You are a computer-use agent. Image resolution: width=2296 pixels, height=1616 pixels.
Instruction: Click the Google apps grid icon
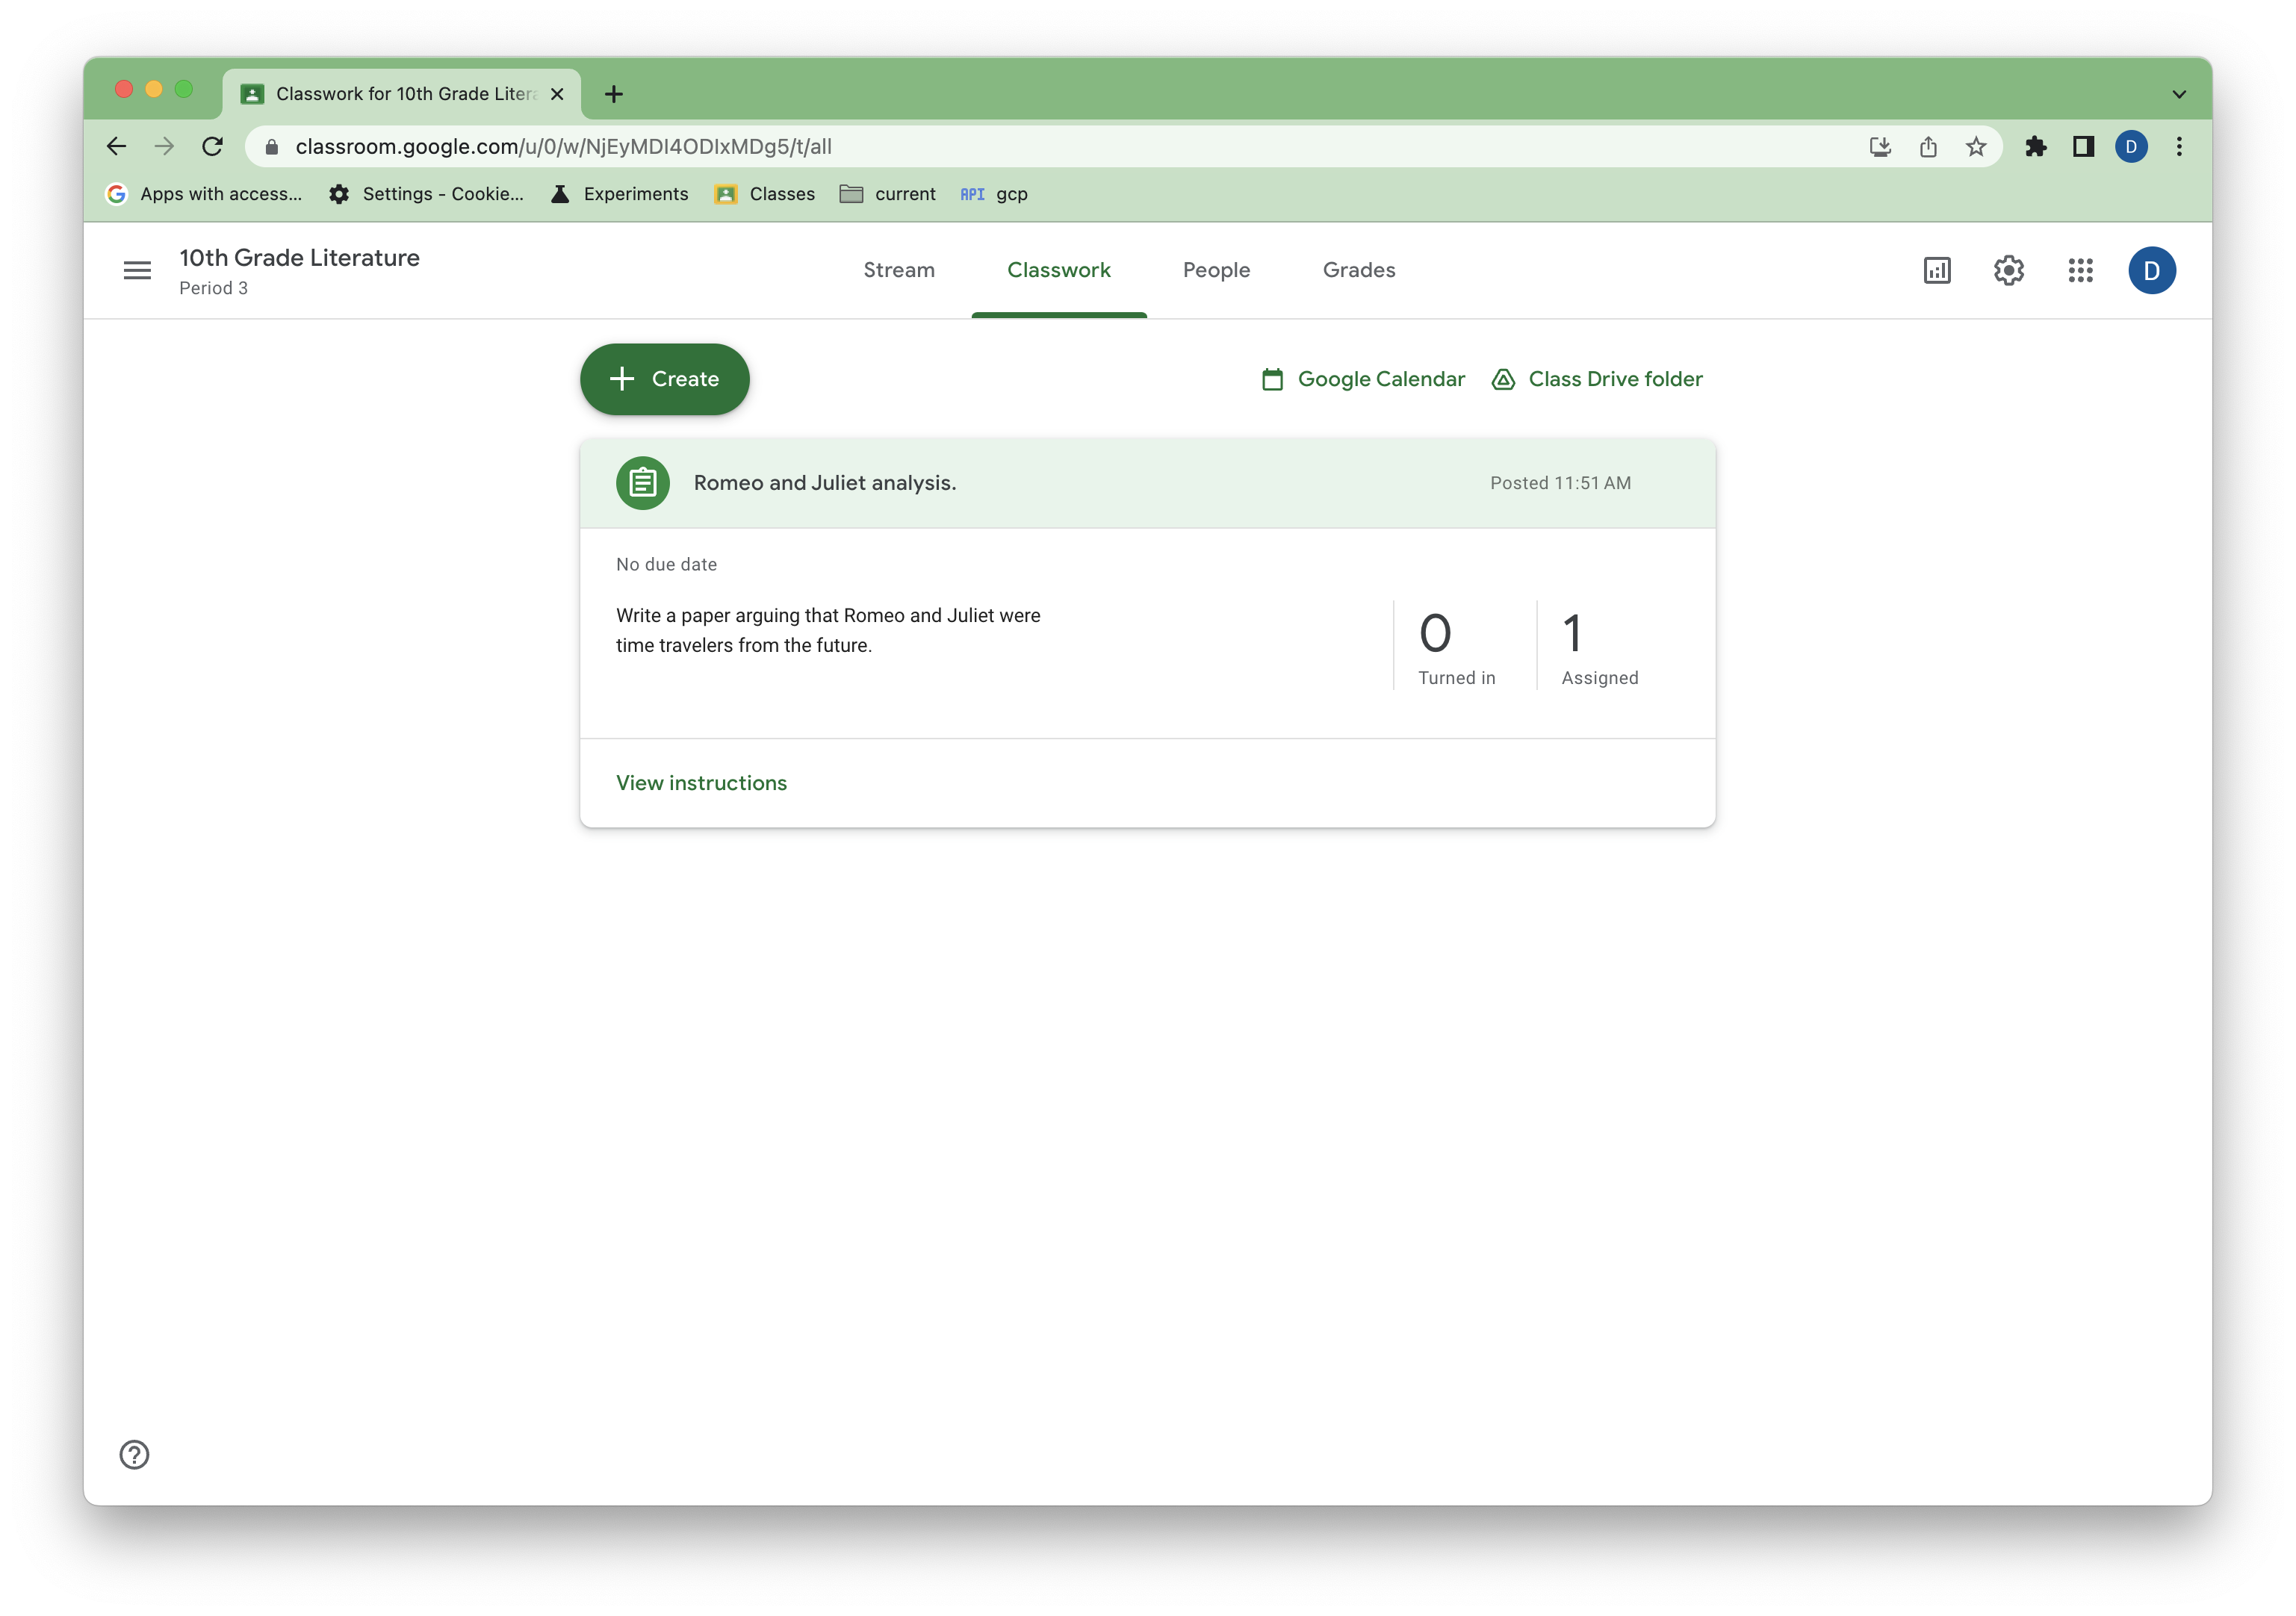click(x=2081, y=270)
